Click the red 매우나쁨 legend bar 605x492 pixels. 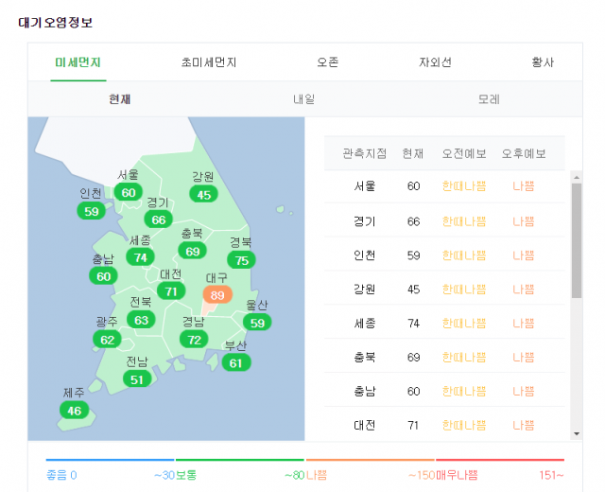(x=500, y=460)
